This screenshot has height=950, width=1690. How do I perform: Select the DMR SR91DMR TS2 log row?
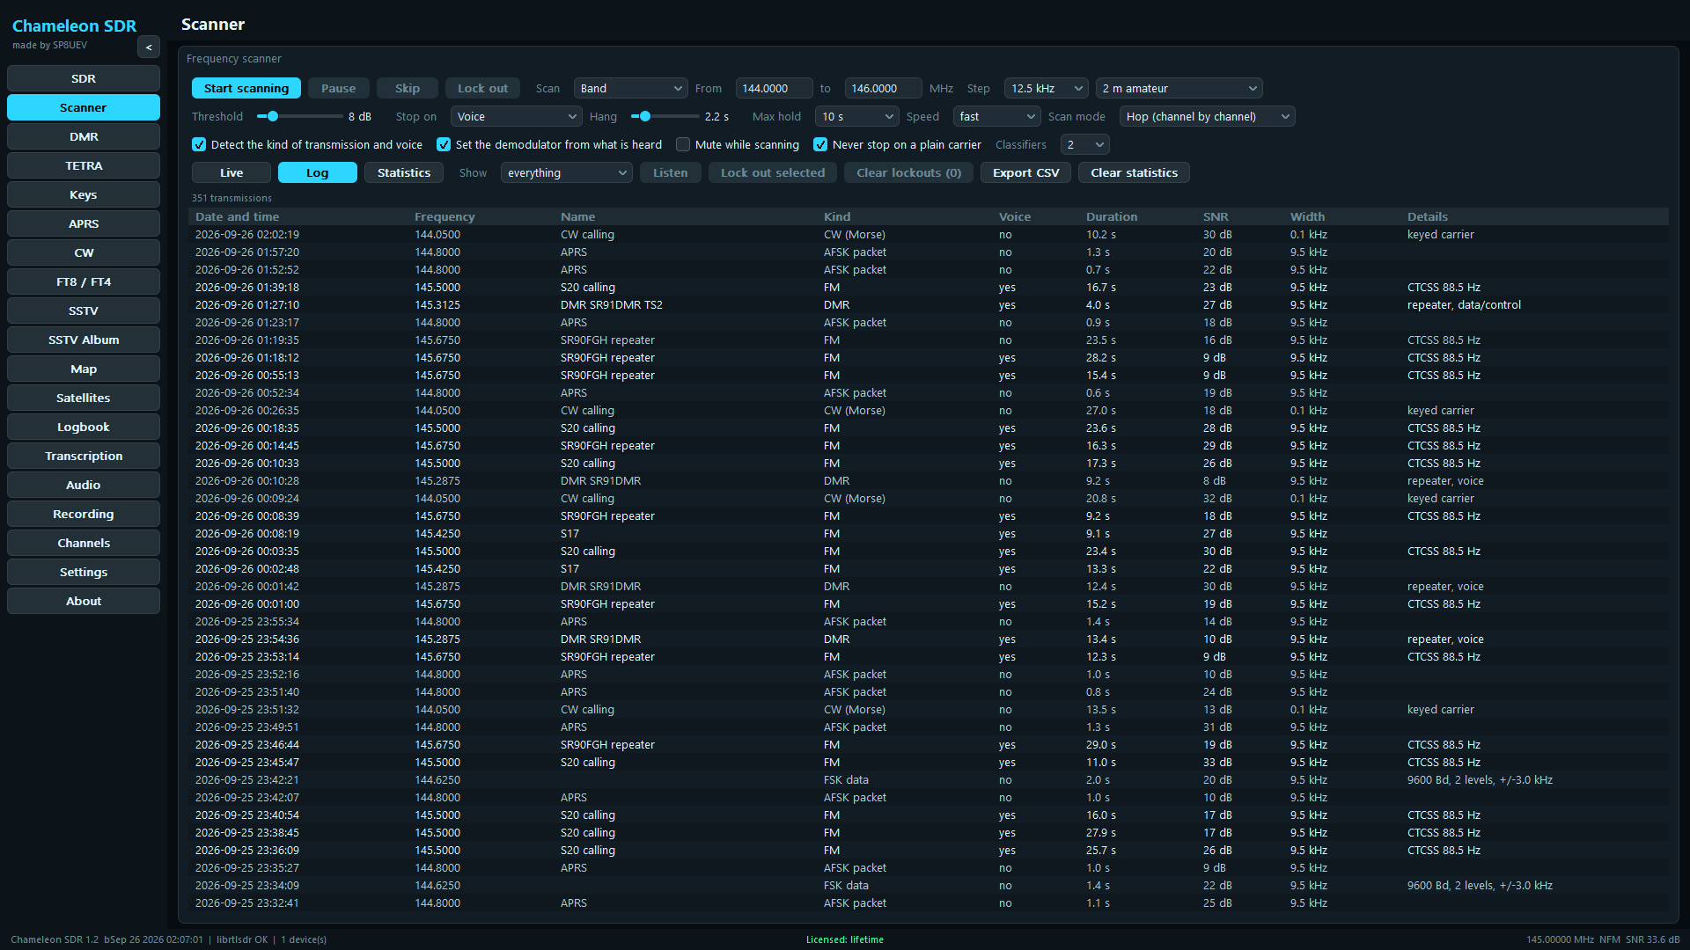tap(929, 305)
